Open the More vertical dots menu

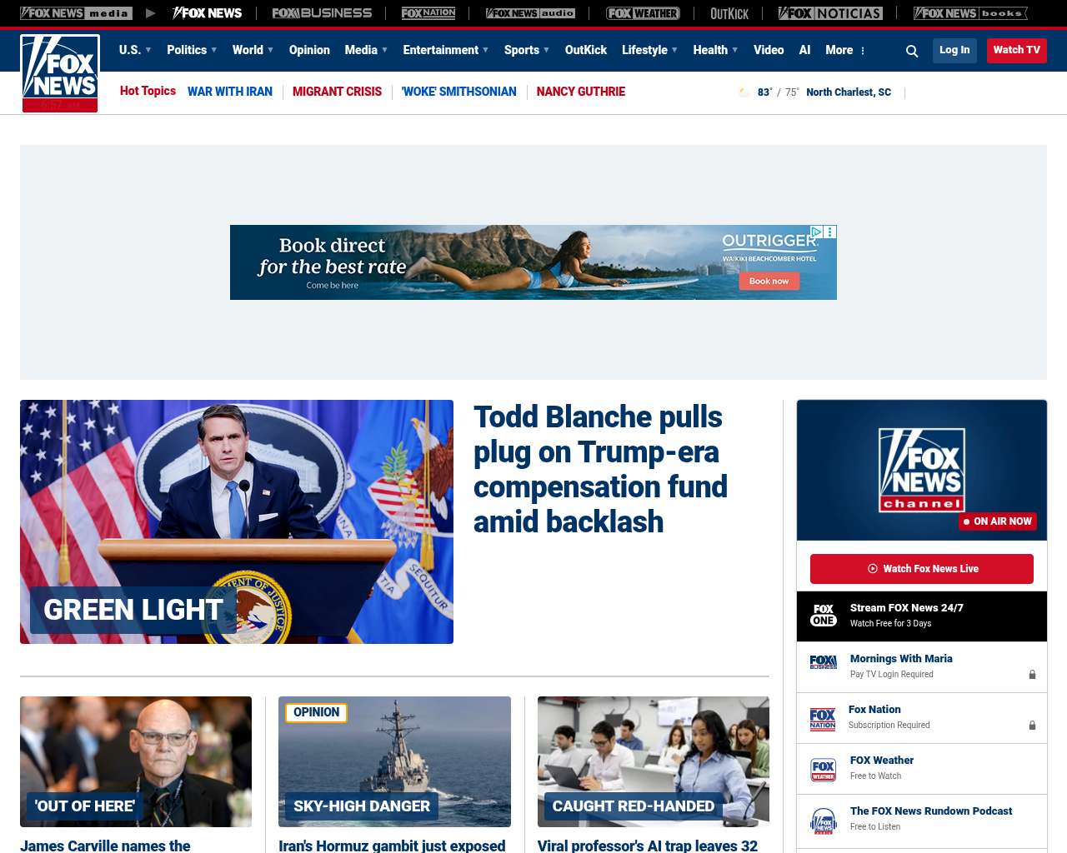pos(863,51)
